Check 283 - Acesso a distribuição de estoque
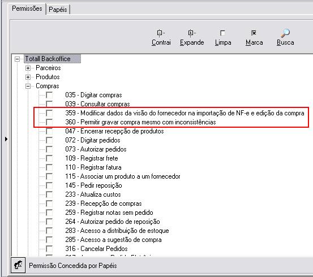313x277 pixels. click(x=49, y=231)
